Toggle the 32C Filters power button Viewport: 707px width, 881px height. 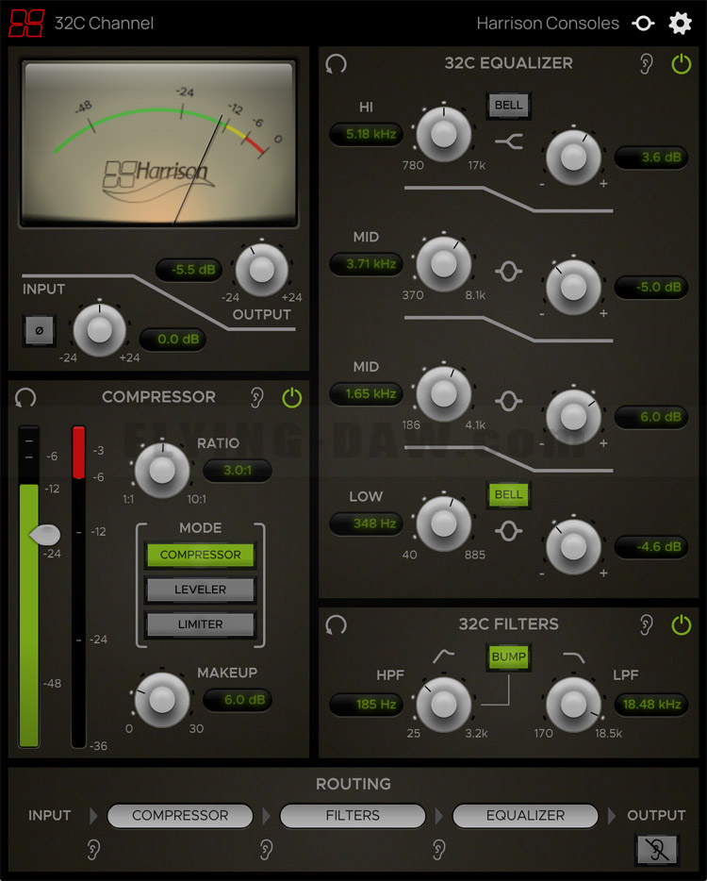(x=682, y=624)
